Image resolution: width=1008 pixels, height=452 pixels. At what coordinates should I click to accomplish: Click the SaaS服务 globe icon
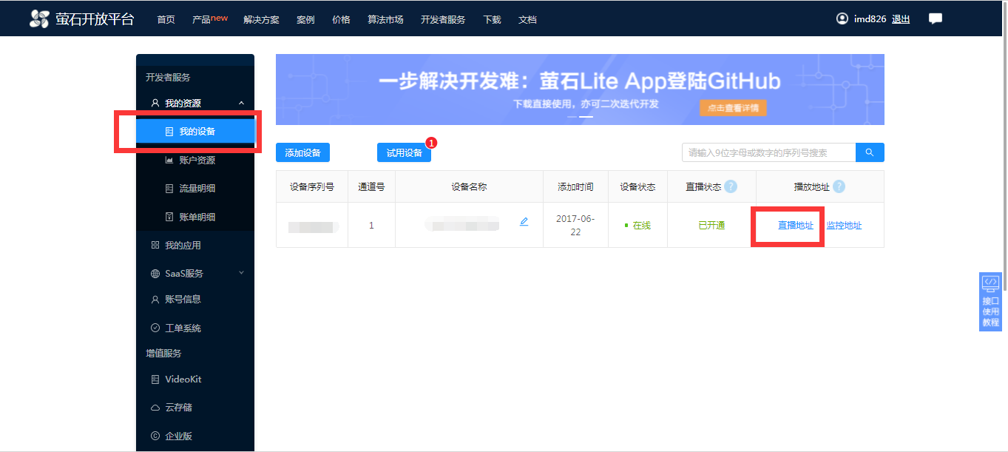(x=155, y=274)
